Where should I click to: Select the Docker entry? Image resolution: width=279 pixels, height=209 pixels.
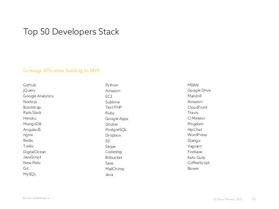click(112, 124)
